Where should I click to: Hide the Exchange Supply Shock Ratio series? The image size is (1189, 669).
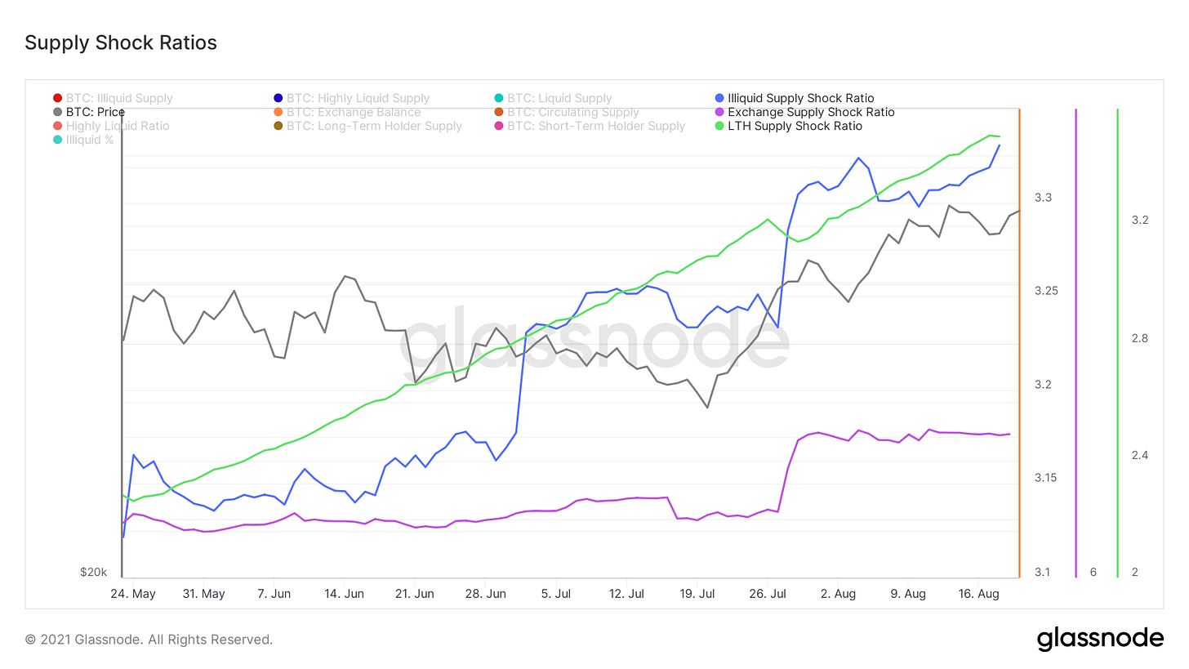[805, 112]
